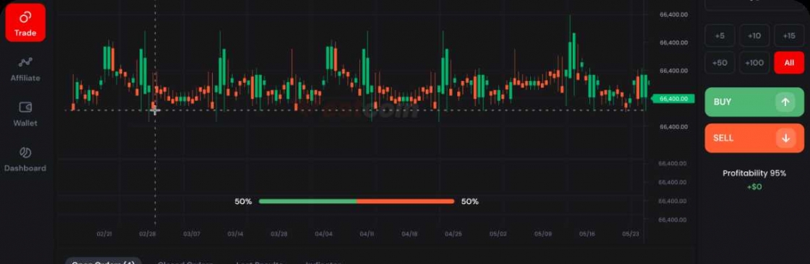Click the +$0 profit value
Image resolution: width=810 pixels, height=264 pixels.
click(754, 187)
